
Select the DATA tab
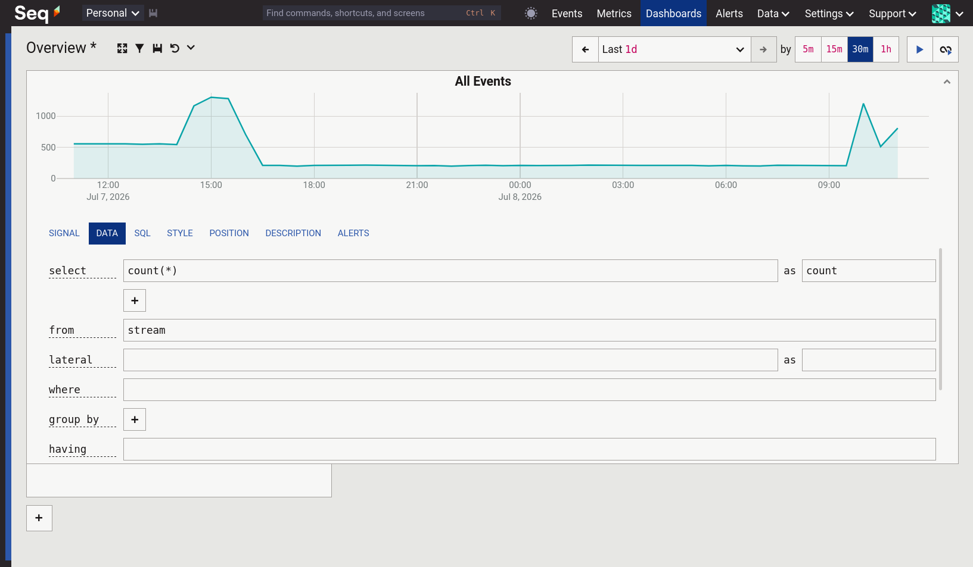pyautogui.click(x=107, y=233)
